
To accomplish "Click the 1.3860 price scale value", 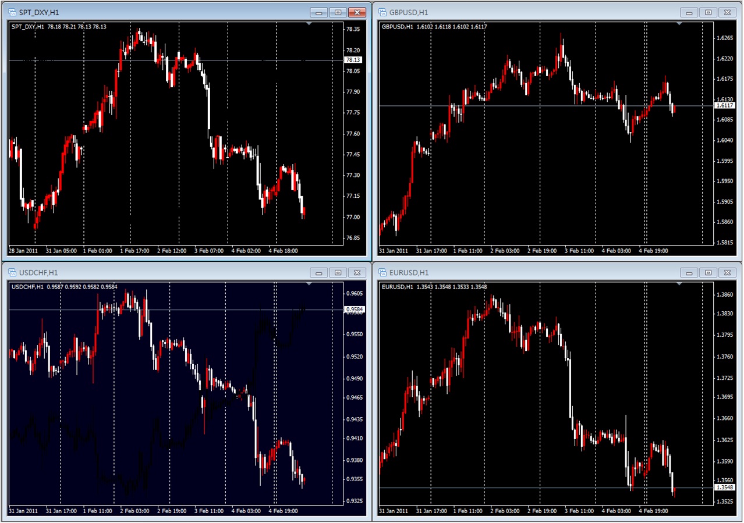I will click(x=724, y=295).
